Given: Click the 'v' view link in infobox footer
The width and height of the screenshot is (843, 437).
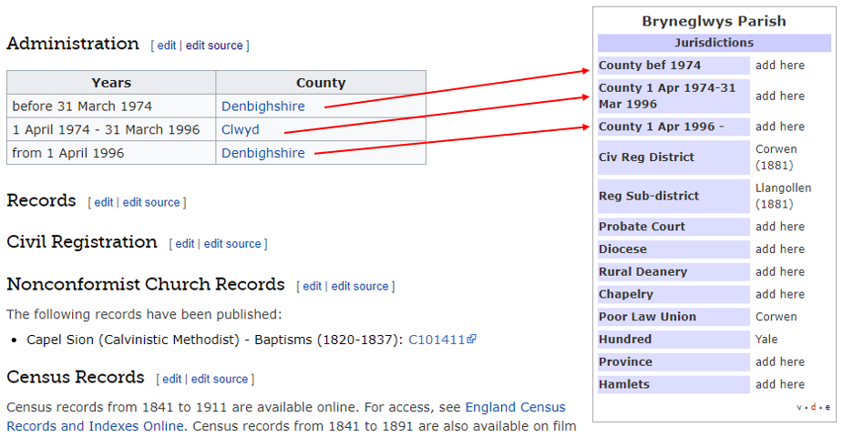Looking at the screenshot, I should (800, 408).
